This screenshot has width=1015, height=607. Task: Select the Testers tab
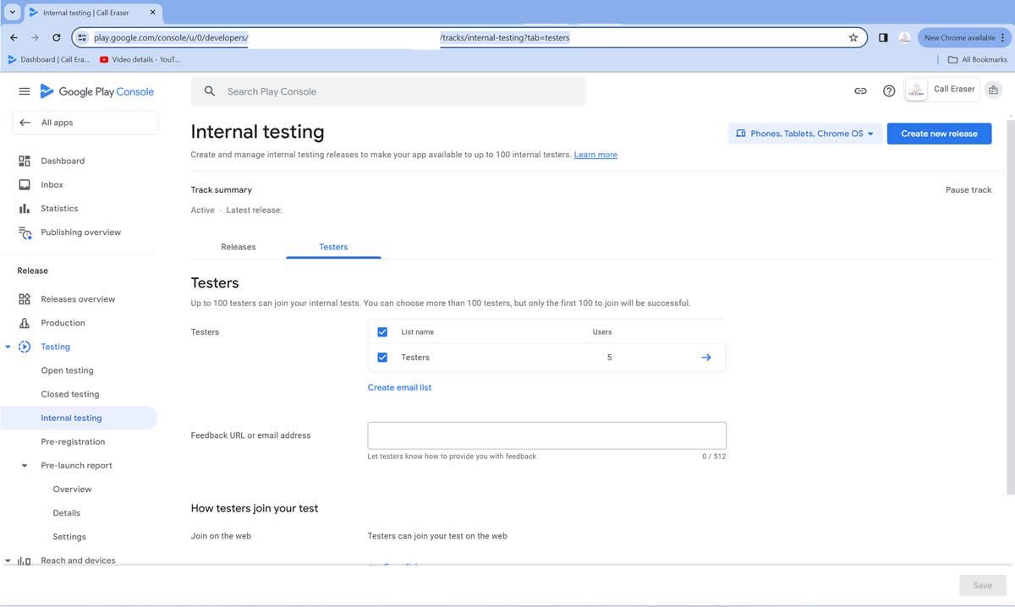click(333, 247)
